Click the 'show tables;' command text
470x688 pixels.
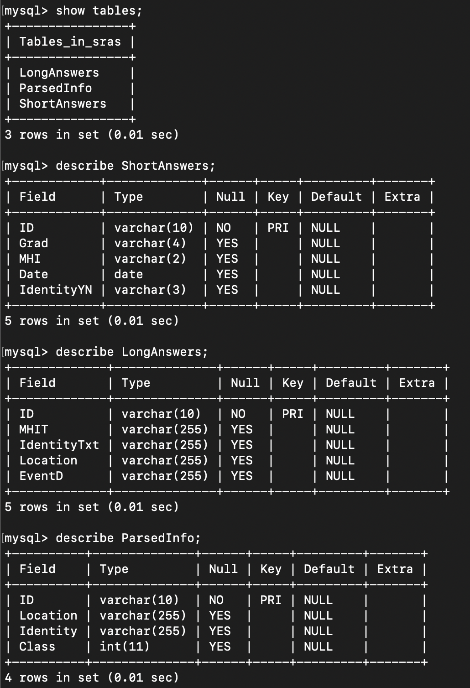[99, 11]
